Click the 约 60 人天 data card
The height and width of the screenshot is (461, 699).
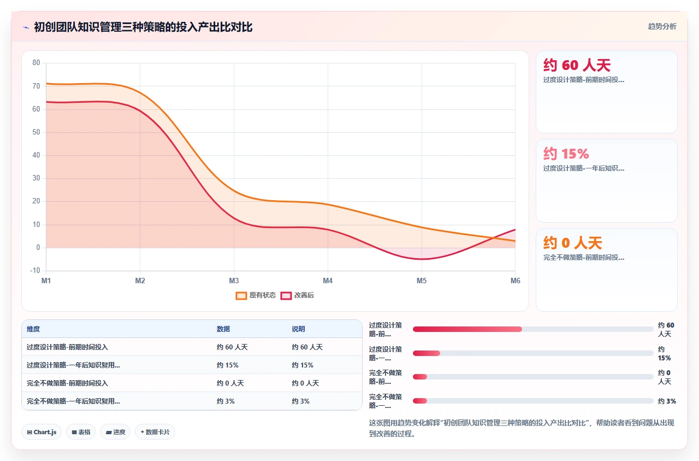(606, 92)
